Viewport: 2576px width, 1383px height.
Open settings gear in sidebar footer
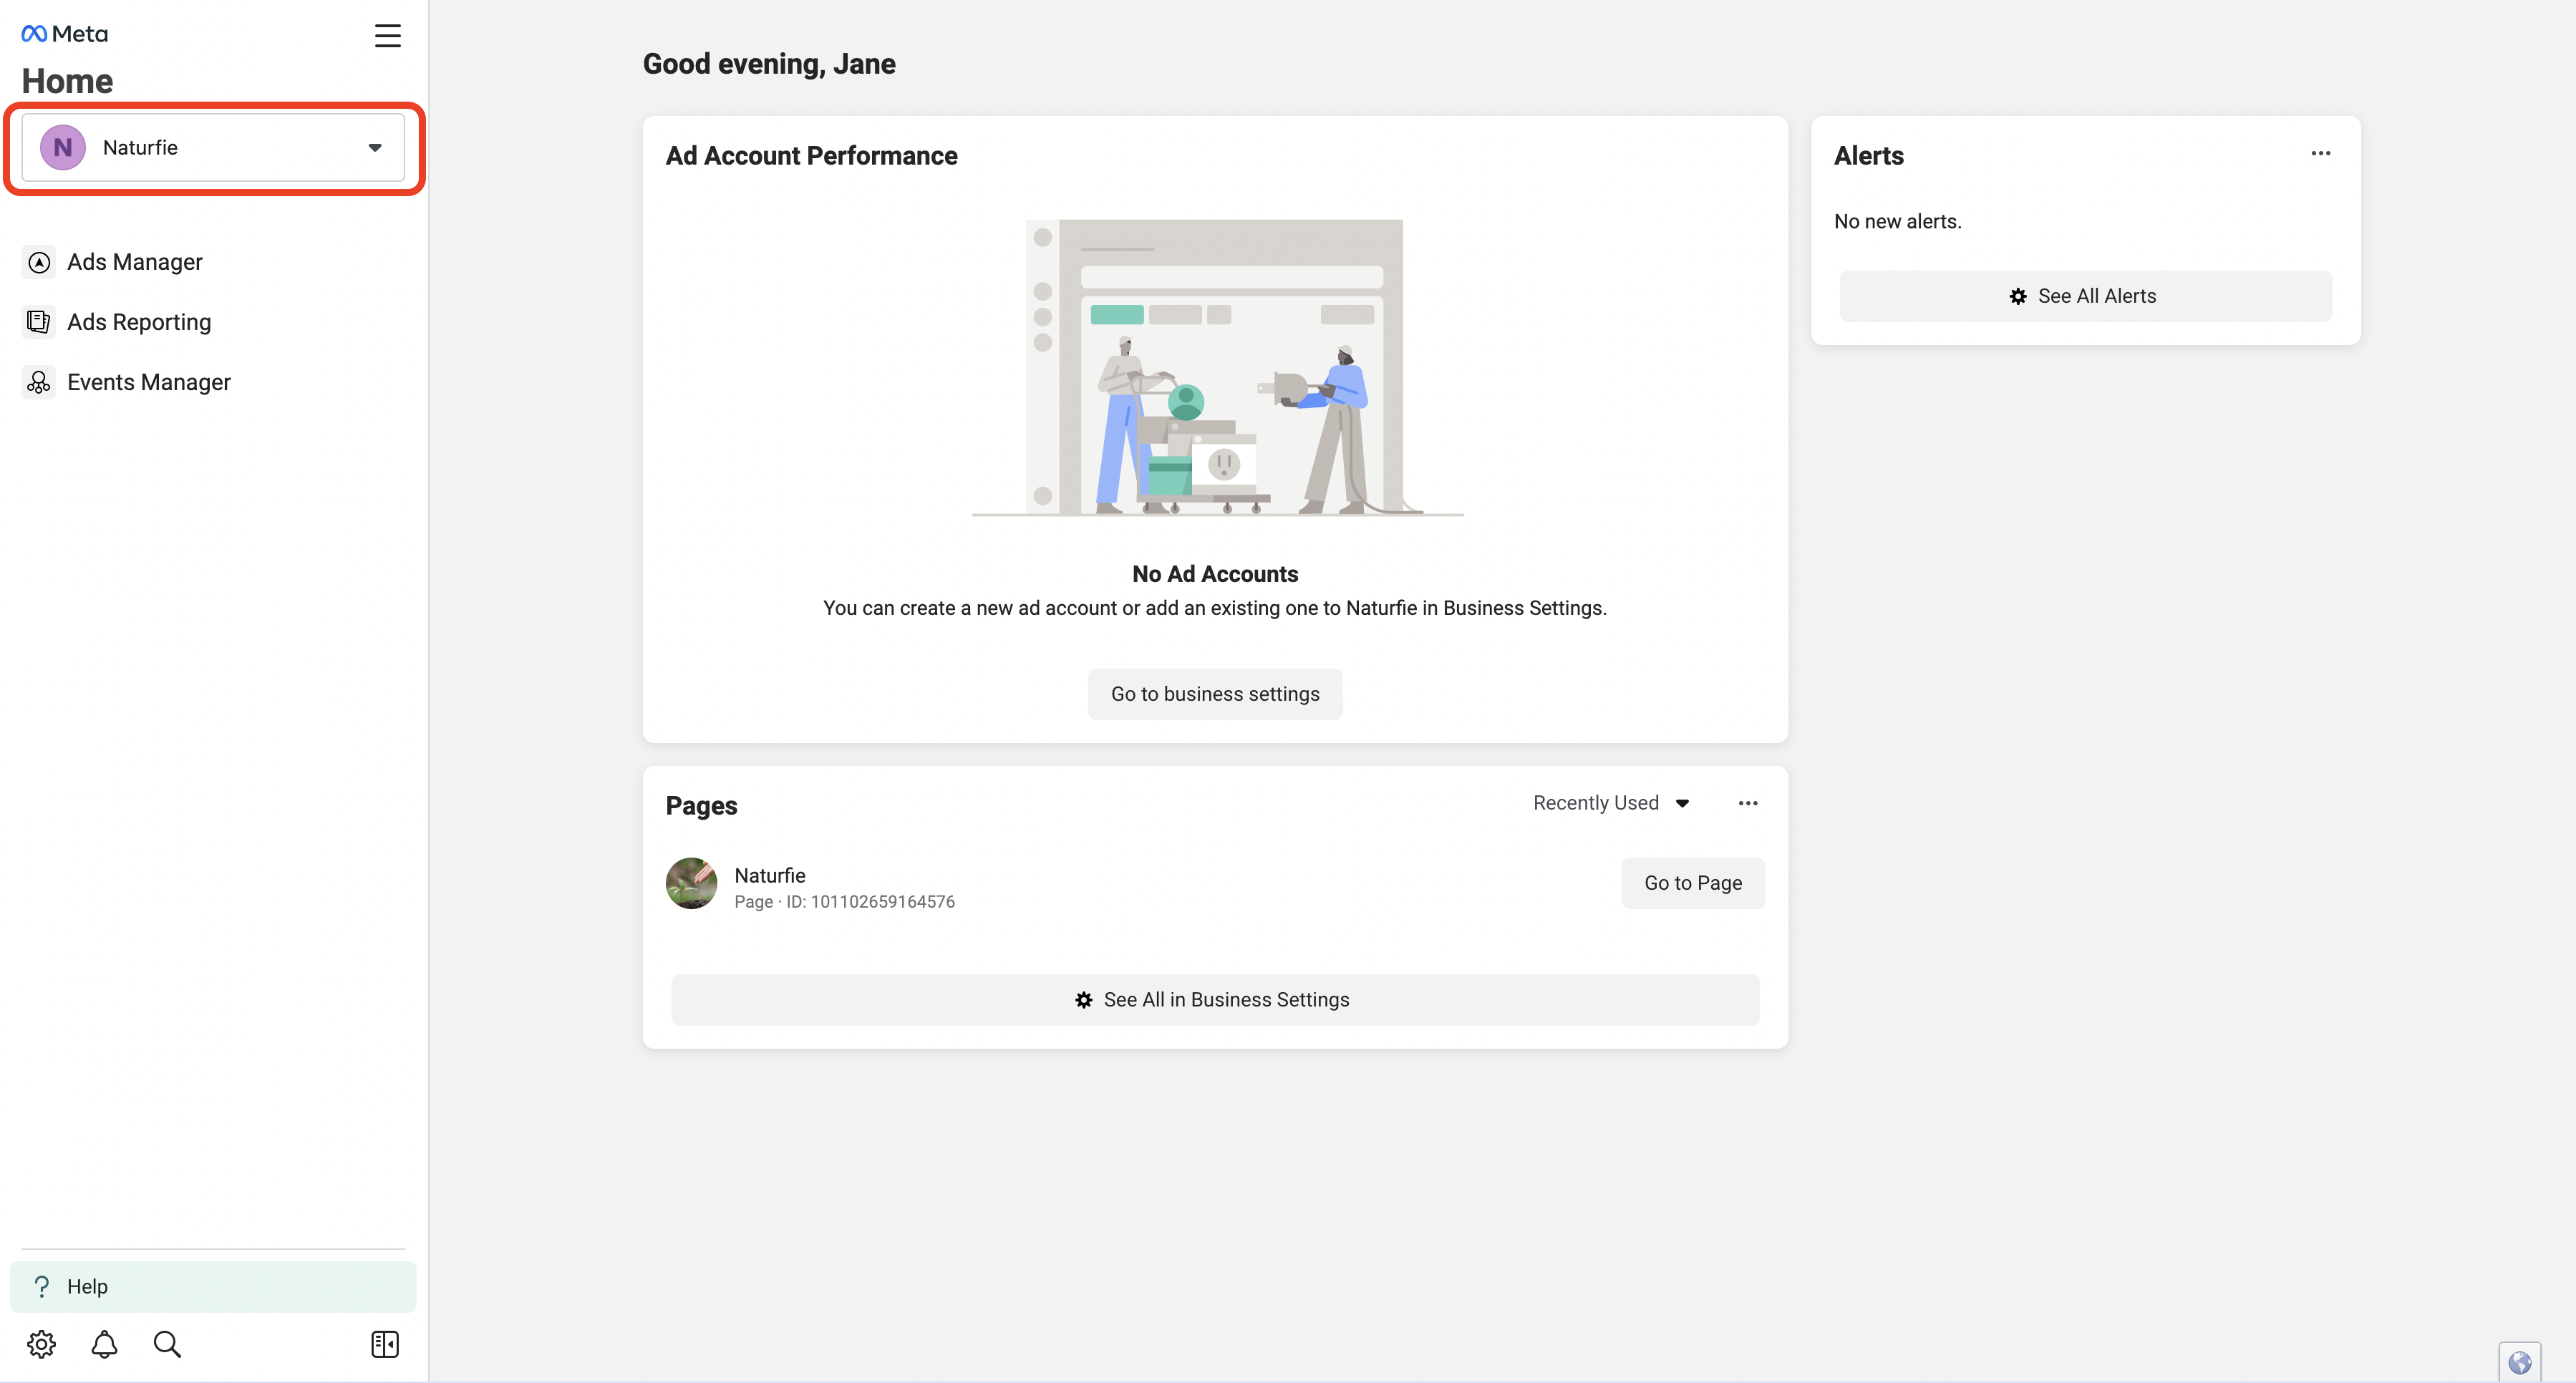click(41, 1344)
